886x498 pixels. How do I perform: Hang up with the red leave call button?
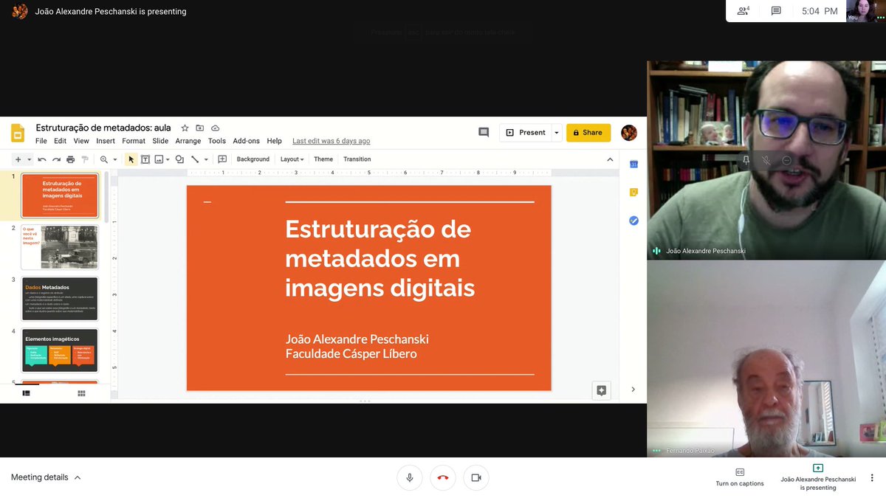point(443,477)
